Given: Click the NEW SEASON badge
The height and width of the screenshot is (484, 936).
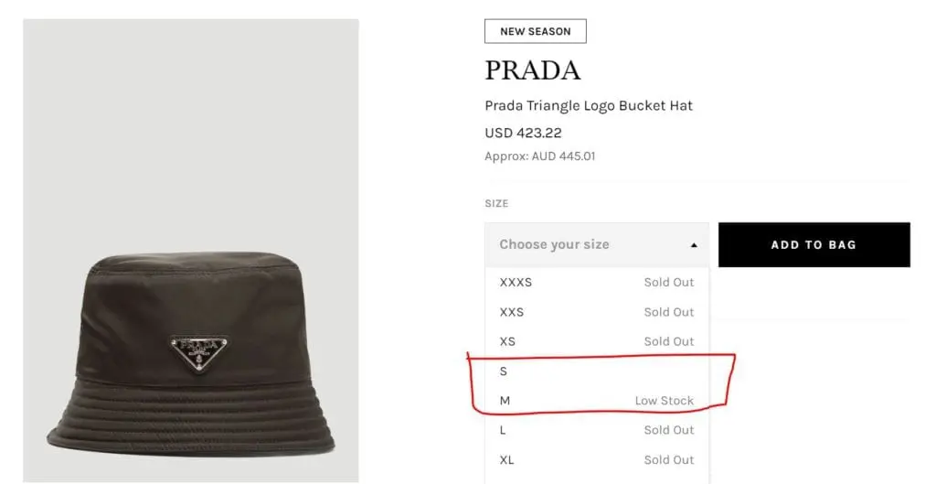Looking at the screenshot, I should (x=535, y=32).
